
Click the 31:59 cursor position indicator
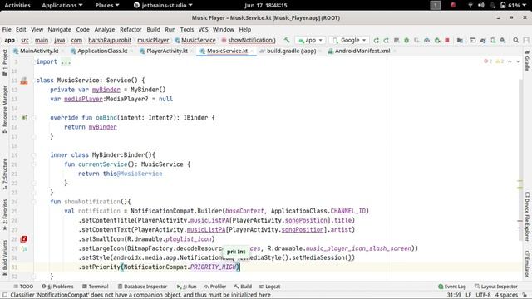coord(454,295)
